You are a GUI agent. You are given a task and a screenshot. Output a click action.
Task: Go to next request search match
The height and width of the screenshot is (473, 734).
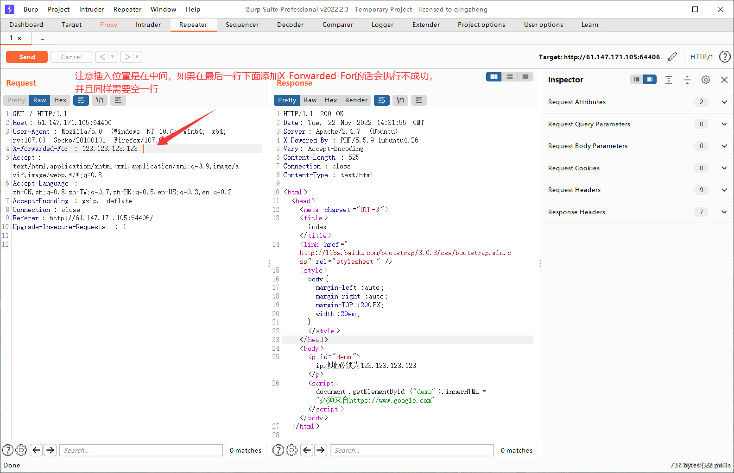(x=50, y=450)
